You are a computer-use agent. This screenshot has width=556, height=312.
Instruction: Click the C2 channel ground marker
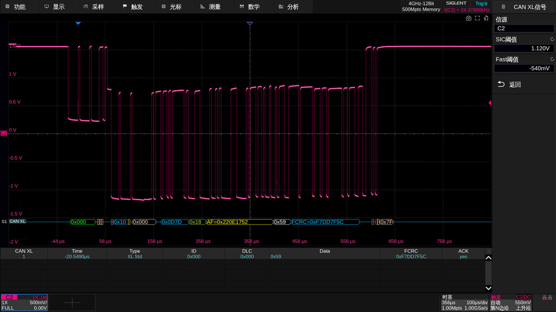(x=4, y=134)
